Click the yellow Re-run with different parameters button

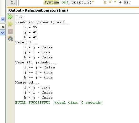point(10,24)
